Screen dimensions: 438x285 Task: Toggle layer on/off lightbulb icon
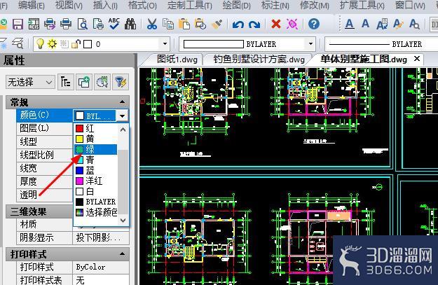click(x=40, y=44)
